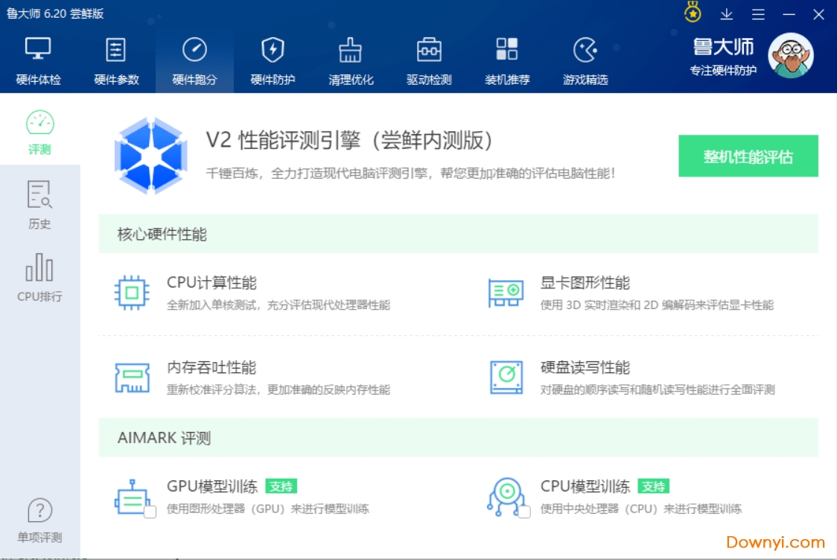Select 单项评测 single-item benchmark
Image resolution: width=837 pixels, height=560 pixels.
click(38, 520)
